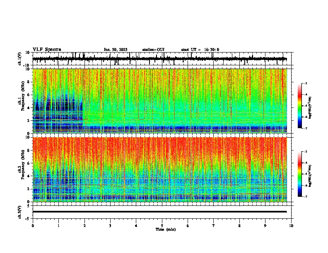Select the 'start UT = 16:30:0' label
This screenshot has width=328, height=253.
[x=200, y=50]
